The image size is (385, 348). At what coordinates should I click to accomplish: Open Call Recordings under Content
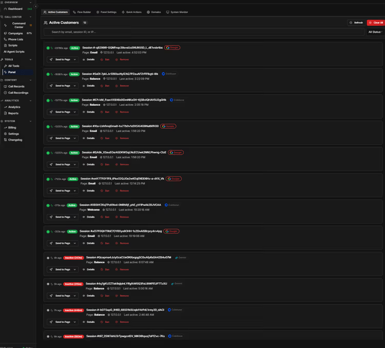click(x=18, y=93)
